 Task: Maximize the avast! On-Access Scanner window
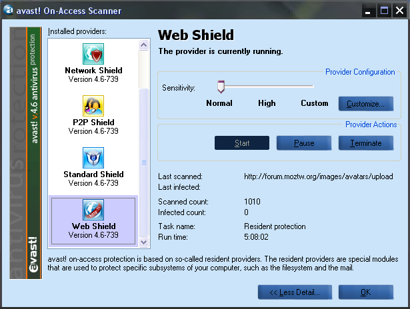(x=384, y=11)
